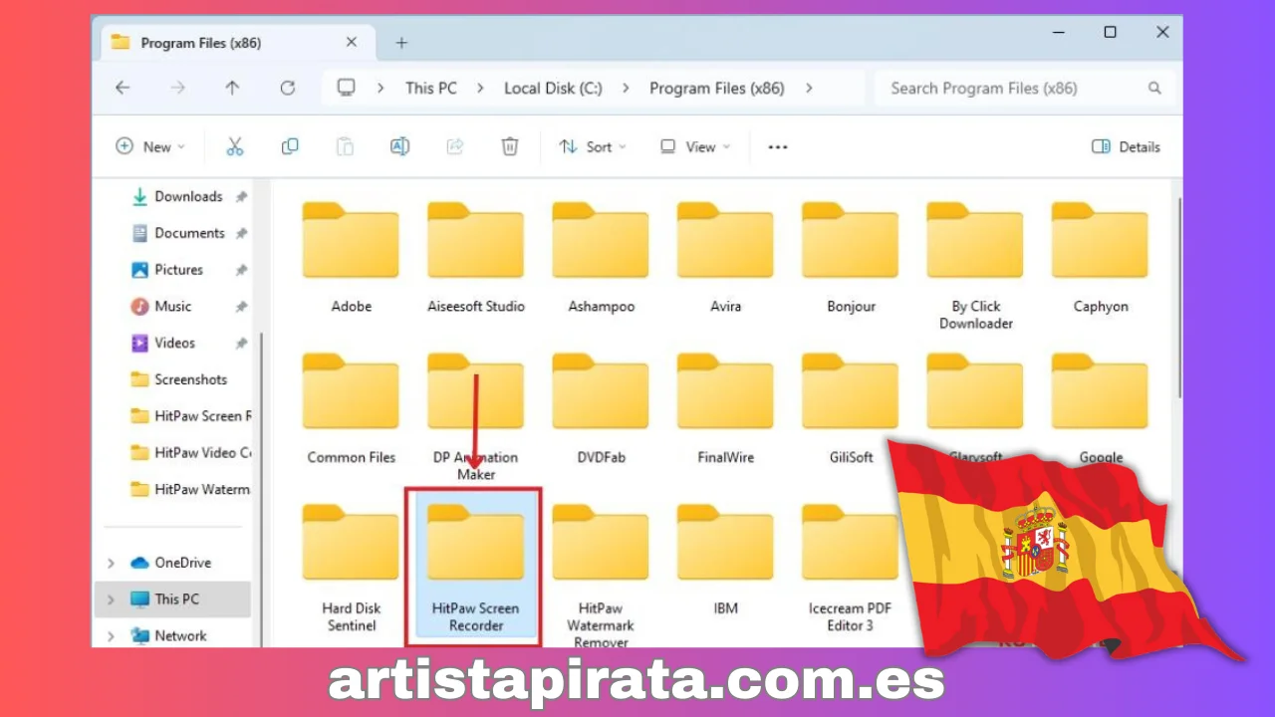This screenshot has height=717, width=1275.
Task: Select the HitPaw Screen Recorder folder
Action: [x=476, y=568]
